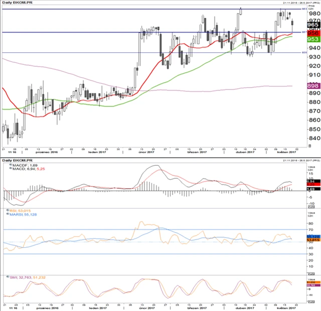This screenshot has height=311, width=321.
Task: Select the 935 horizontal support line label
Action: (x=304, y=52)
